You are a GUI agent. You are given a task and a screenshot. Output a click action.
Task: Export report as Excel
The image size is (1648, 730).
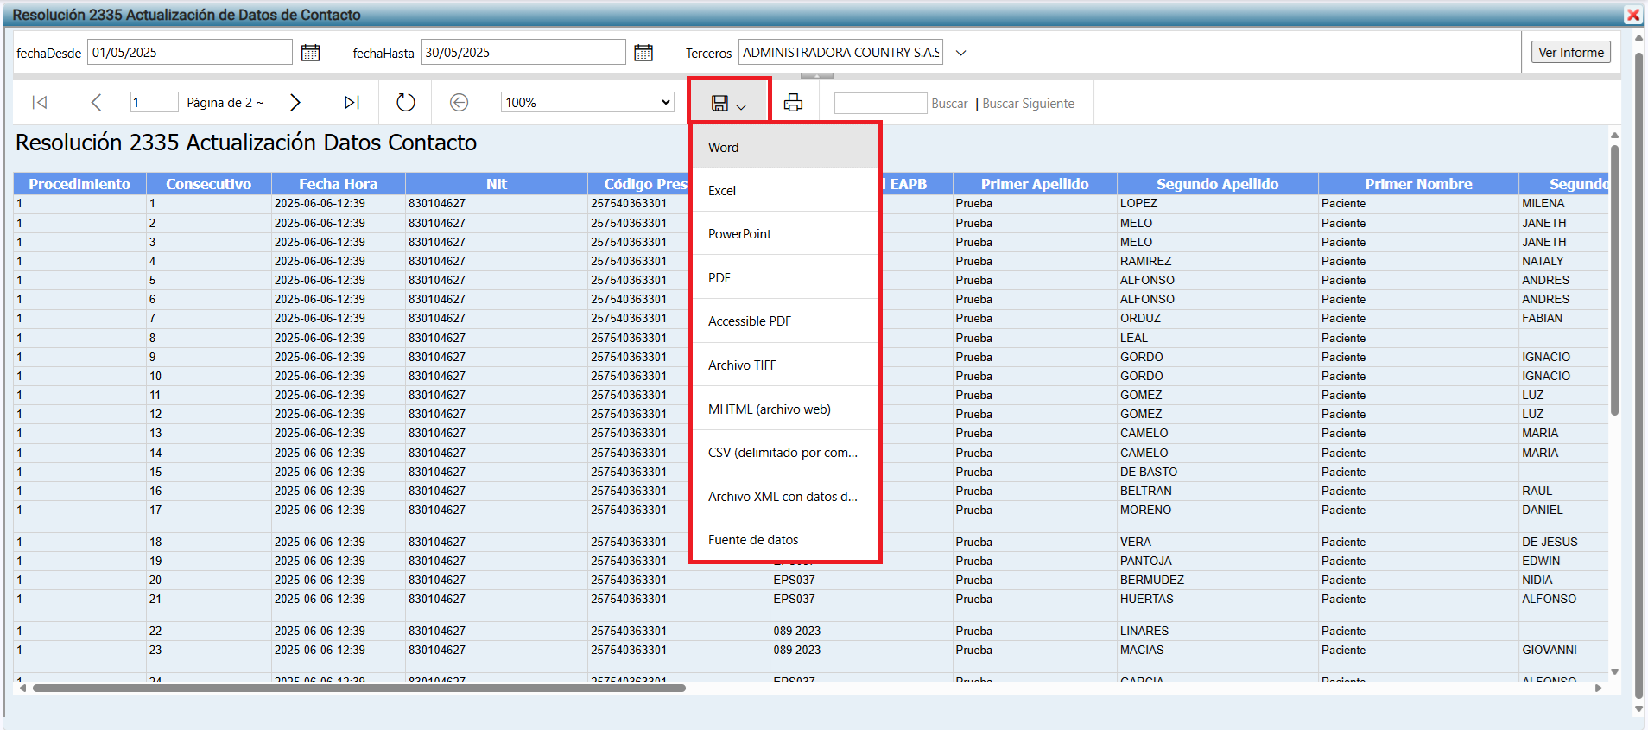click(722, 191)
